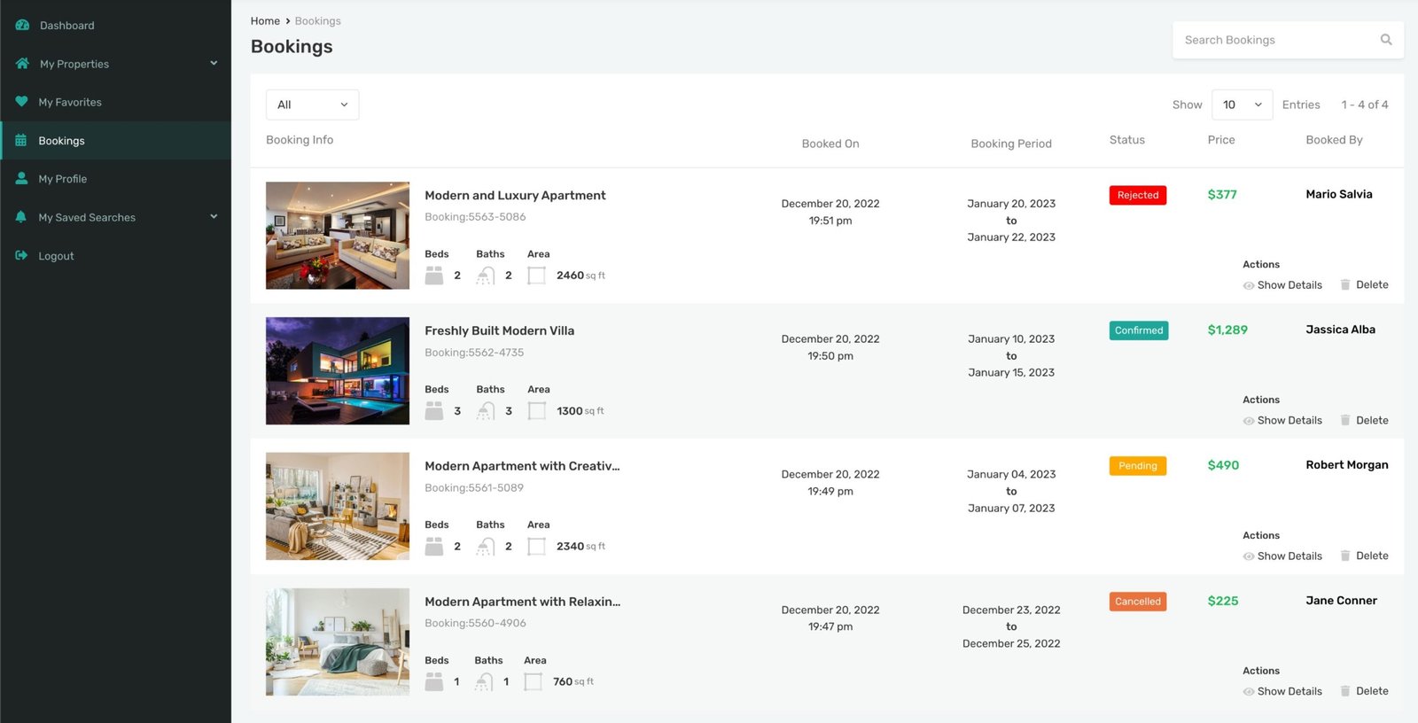
Task: Click the heart icon beside My Favorites
Action: coord(21,102)
